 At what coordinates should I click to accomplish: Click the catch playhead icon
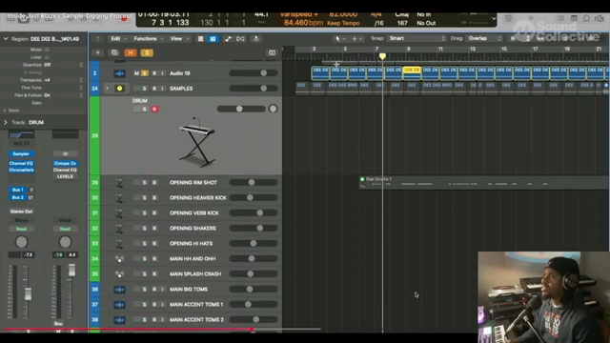pyautogui.click(x=256, y=39)
